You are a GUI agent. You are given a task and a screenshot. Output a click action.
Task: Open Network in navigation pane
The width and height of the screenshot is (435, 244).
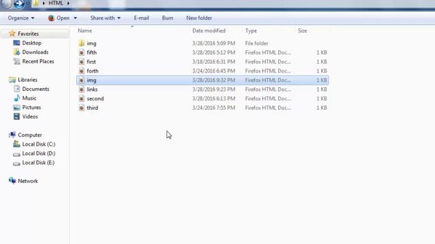[x=28, y=181]
